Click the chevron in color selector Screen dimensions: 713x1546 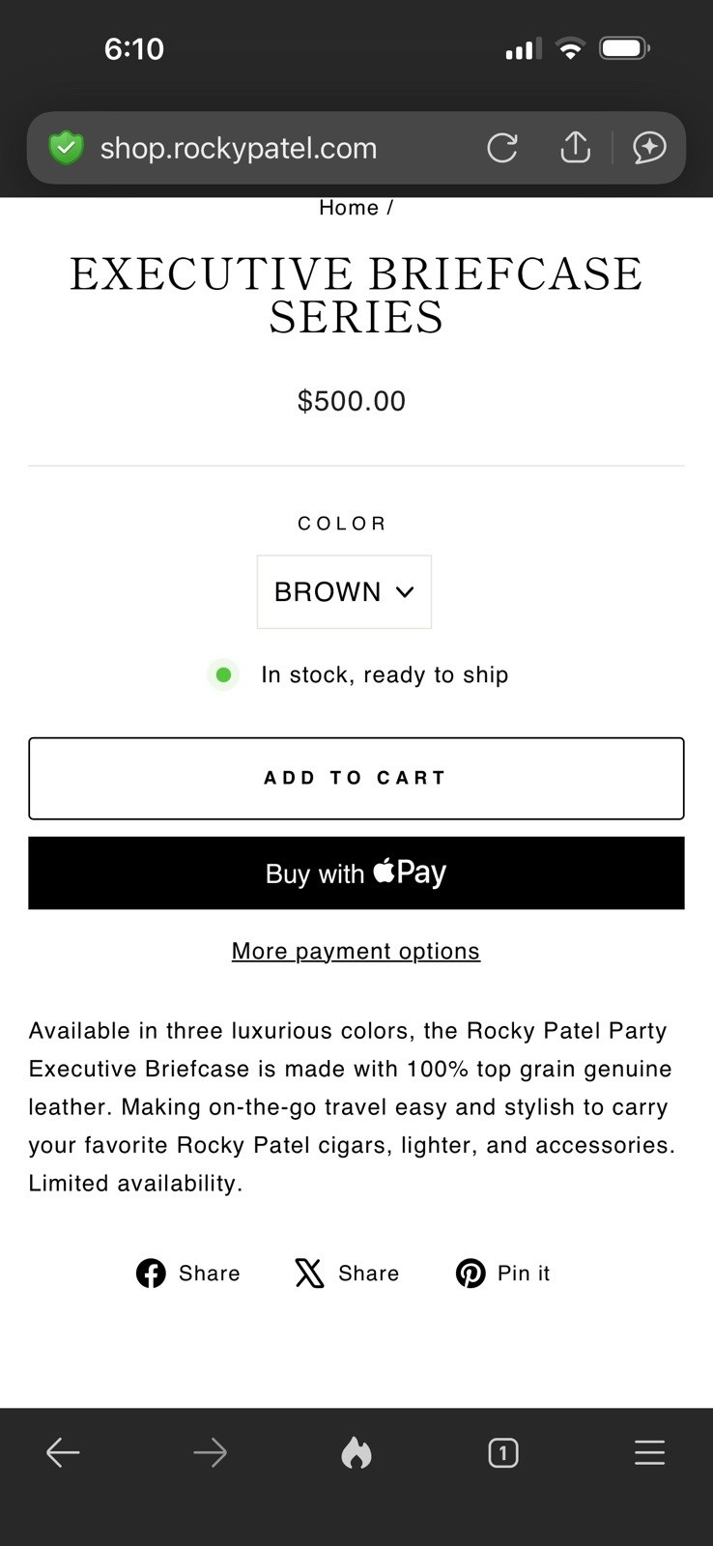coord(405,591)
